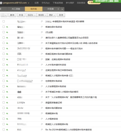Switch to the 外贸通 tab
Viewport: 121px width, 132px height.
pos(50,9)
